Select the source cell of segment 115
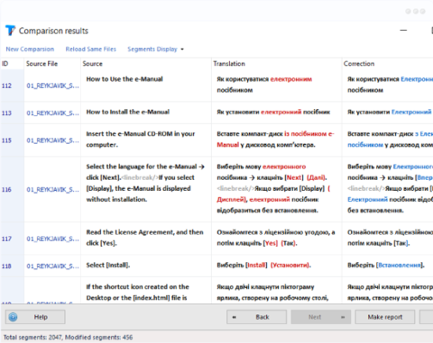Screen dimensions: 433x343 point(146,140)
